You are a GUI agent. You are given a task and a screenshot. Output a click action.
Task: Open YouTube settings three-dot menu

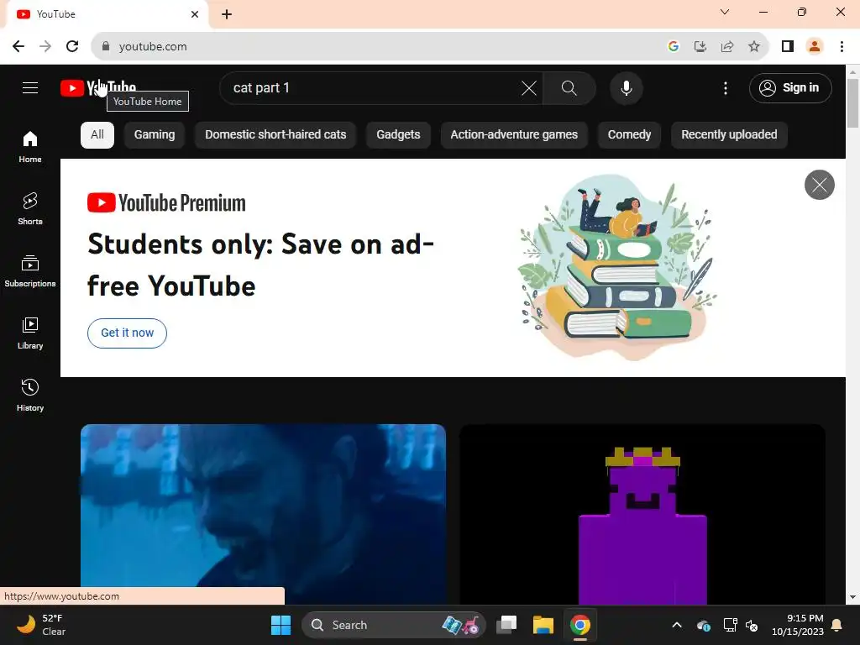coord(726,87)
